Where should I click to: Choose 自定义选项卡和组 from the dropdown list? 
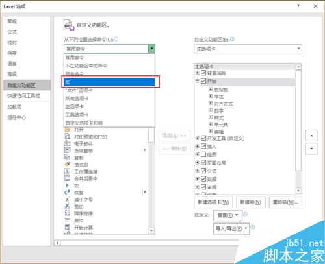pyautogui.click(x=110, y=123)
